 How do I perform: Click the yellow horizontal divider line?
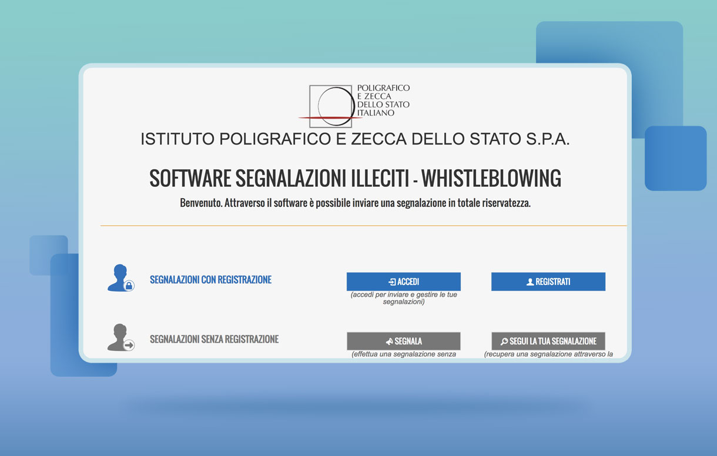tap(363, 226)
